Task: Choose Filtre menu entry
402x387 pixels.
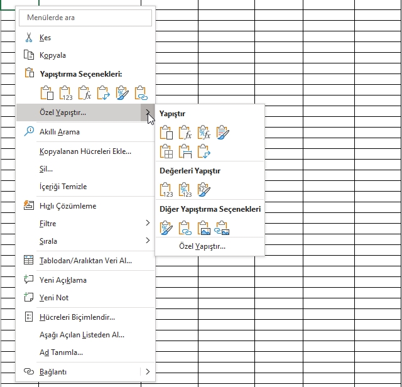Action: point(85,224)
